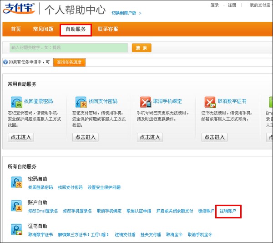
Task: Click 点击进入 under 找回支付密码
Action: (86, 137)
